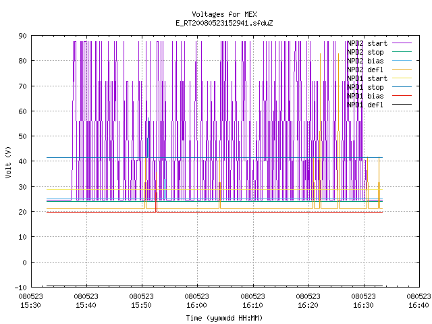Viewport: 432px width, 324px height.
Task: Click the 'NPD1 defl' legend label
Action: pyautogui.click(x=365, y=105)
